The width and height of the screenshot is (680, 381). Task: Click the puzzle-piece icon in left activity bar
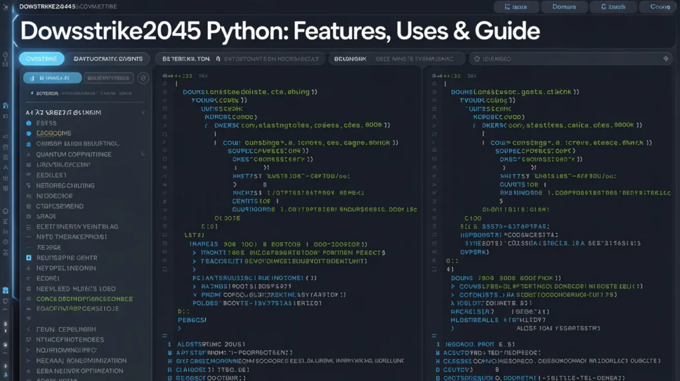tap(5, 290)
